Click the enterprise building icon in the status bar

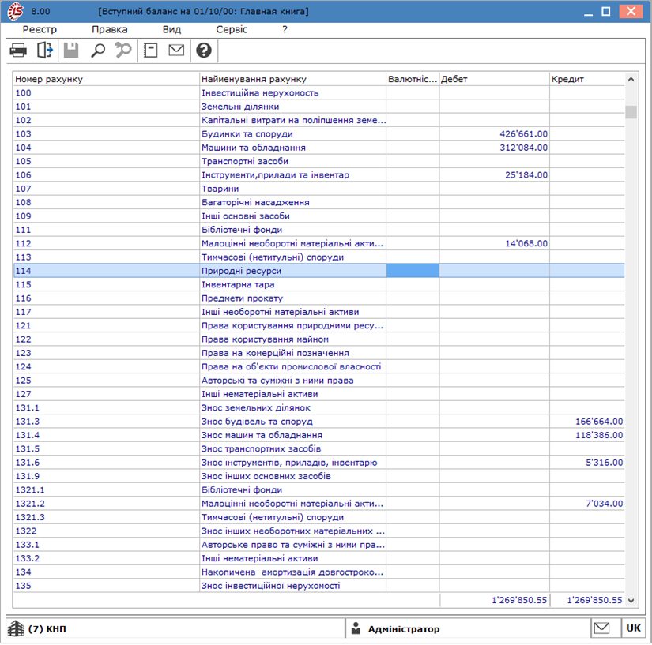[17, 628]
